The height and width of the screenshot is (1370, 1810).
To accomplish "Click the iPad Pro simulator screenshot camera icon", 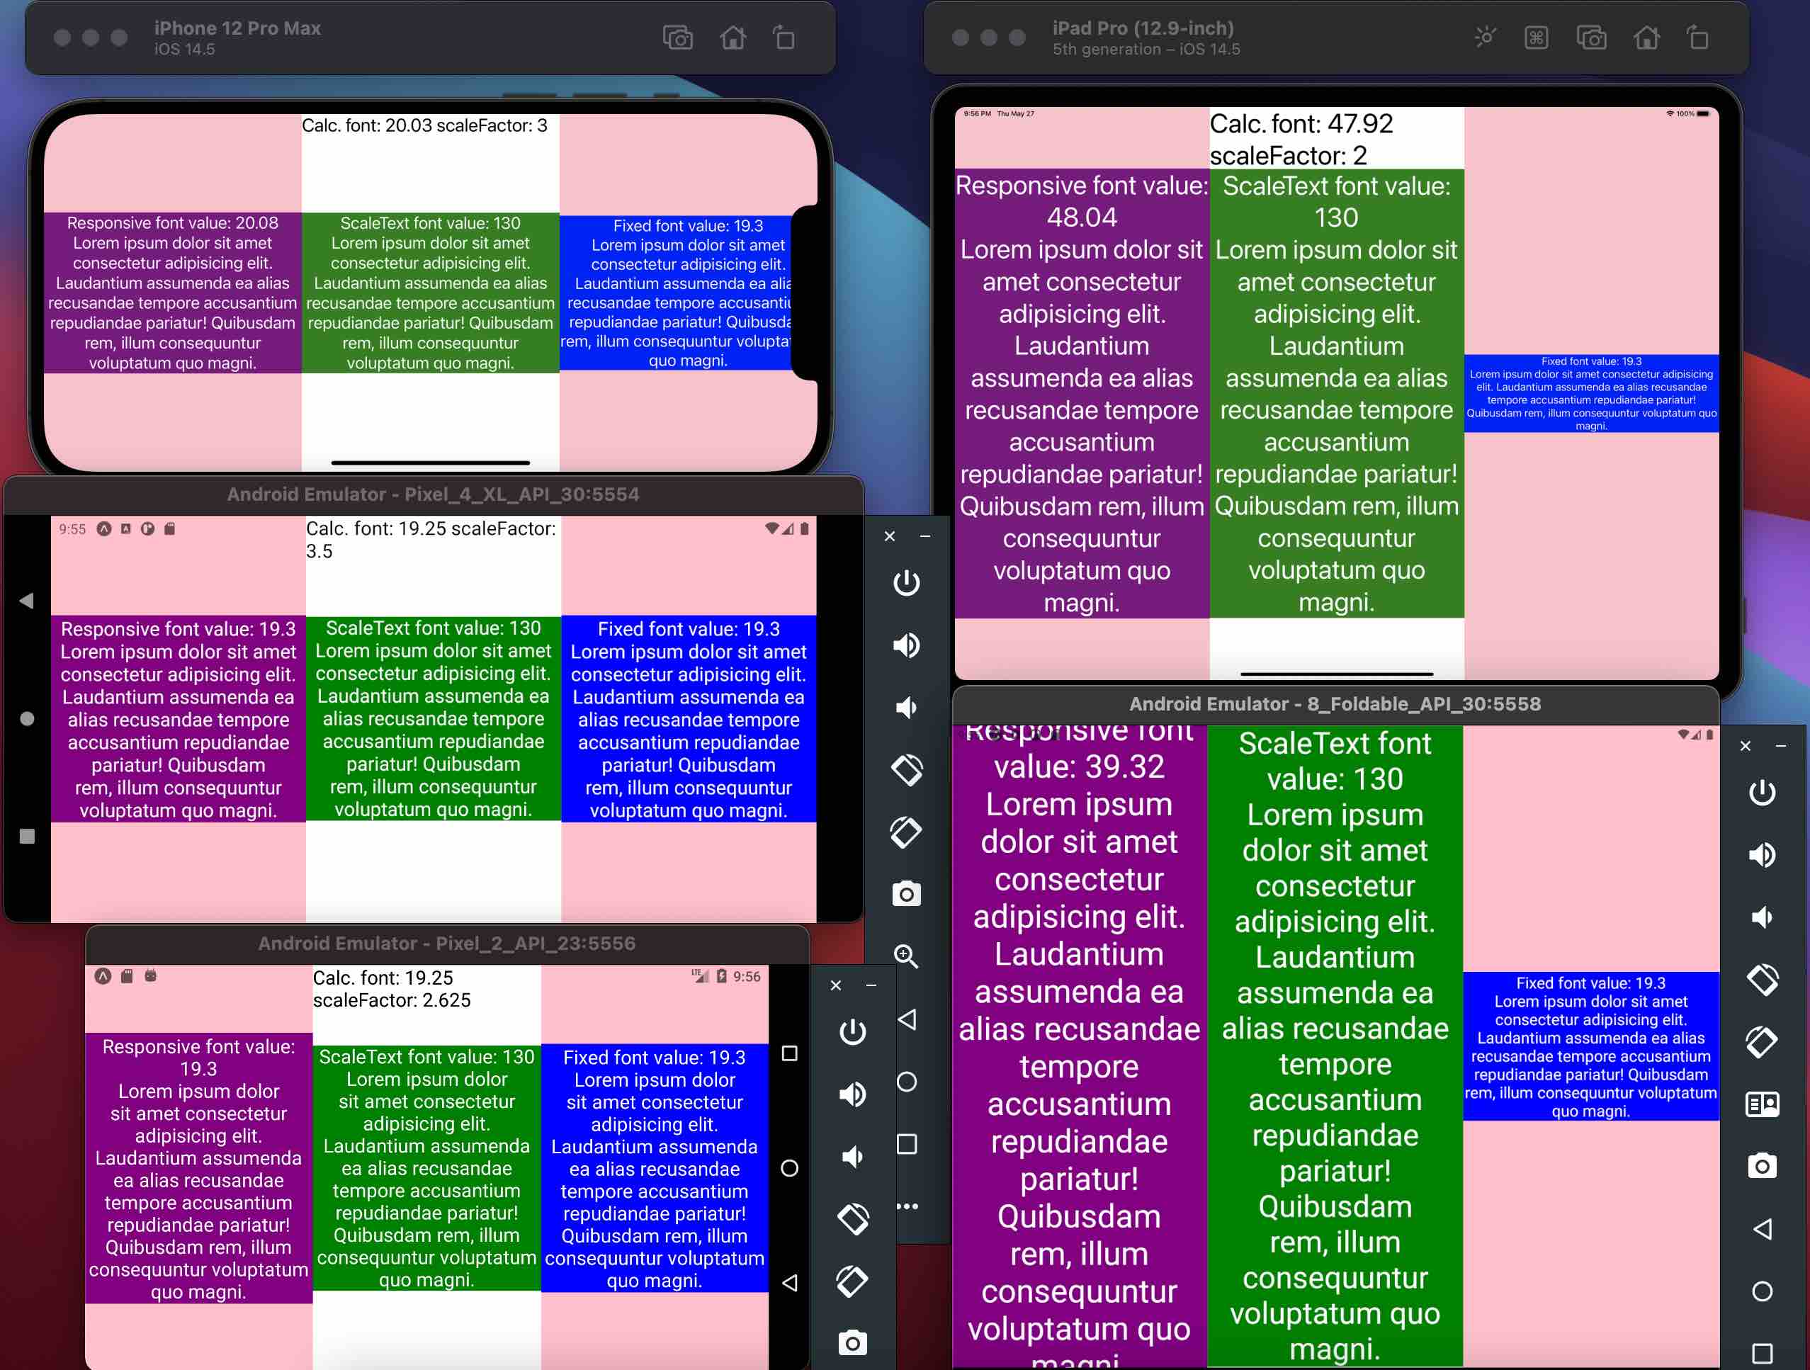I will click(x=1590, y=38).
